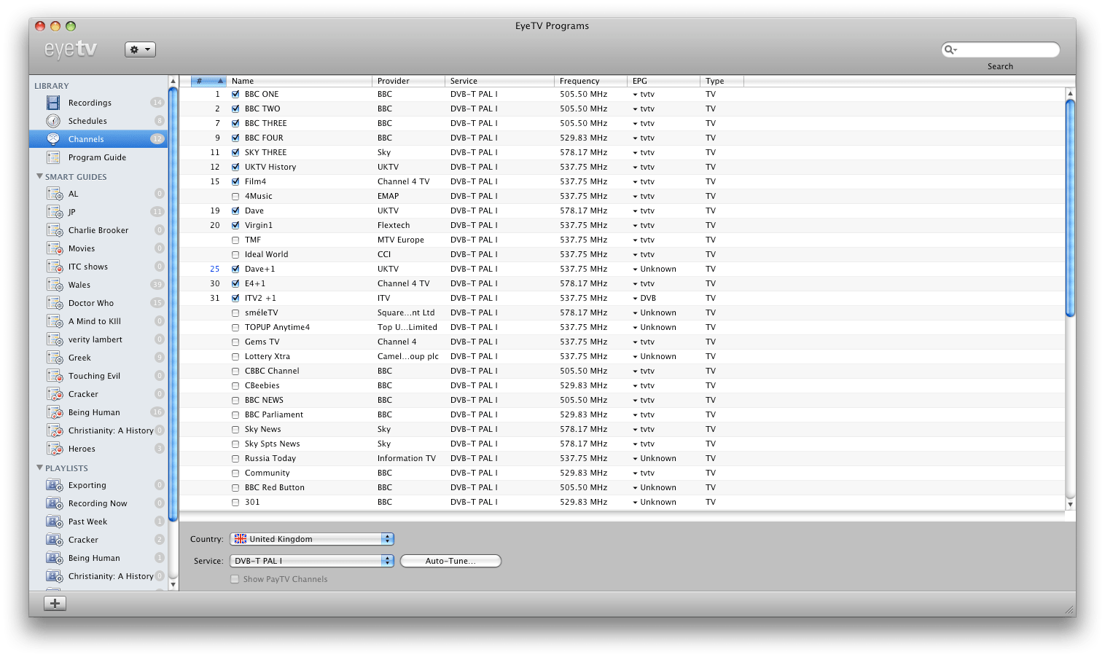
Task: Click the Schedules clock icon
Action: (x=53, y=121)
